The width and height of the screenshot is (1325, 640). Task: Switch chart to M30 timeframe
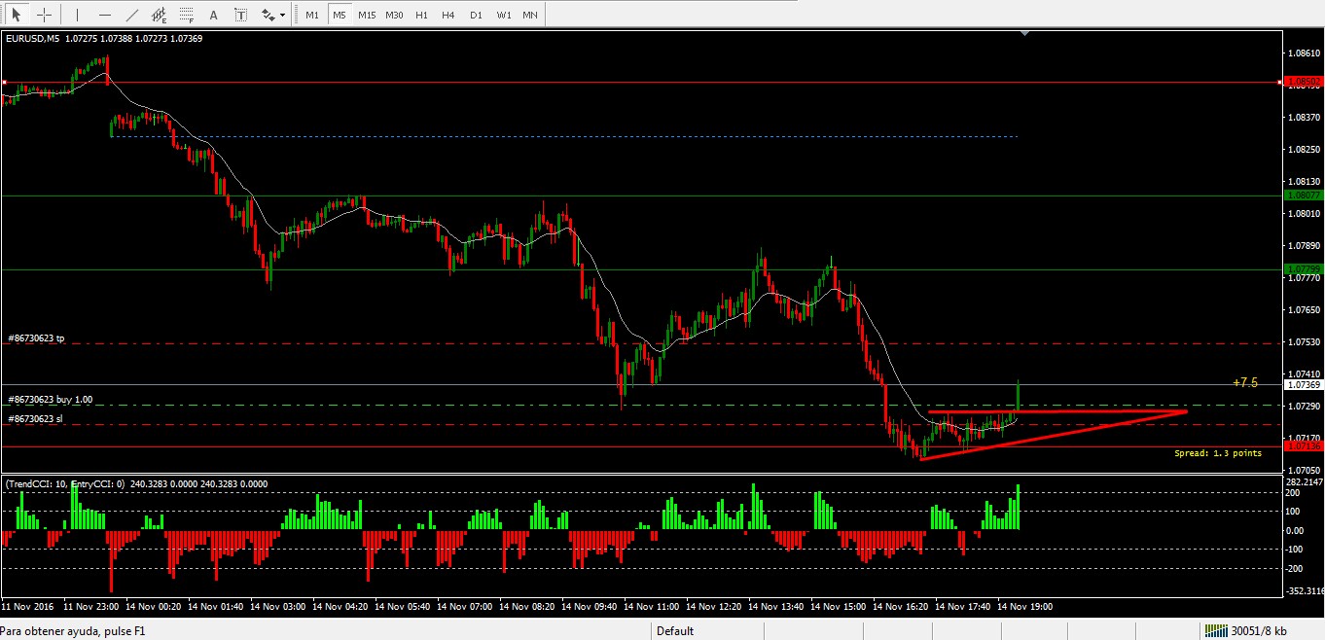coord(394,16)
